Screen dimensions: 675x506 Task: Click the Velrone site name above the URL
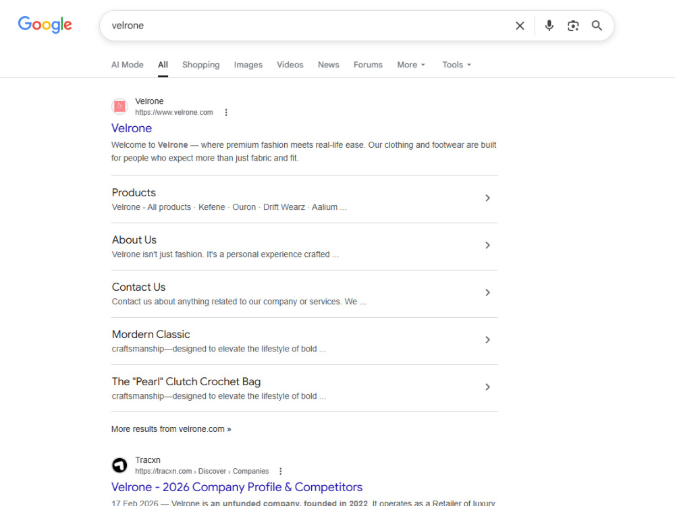(x=149, y=101)
